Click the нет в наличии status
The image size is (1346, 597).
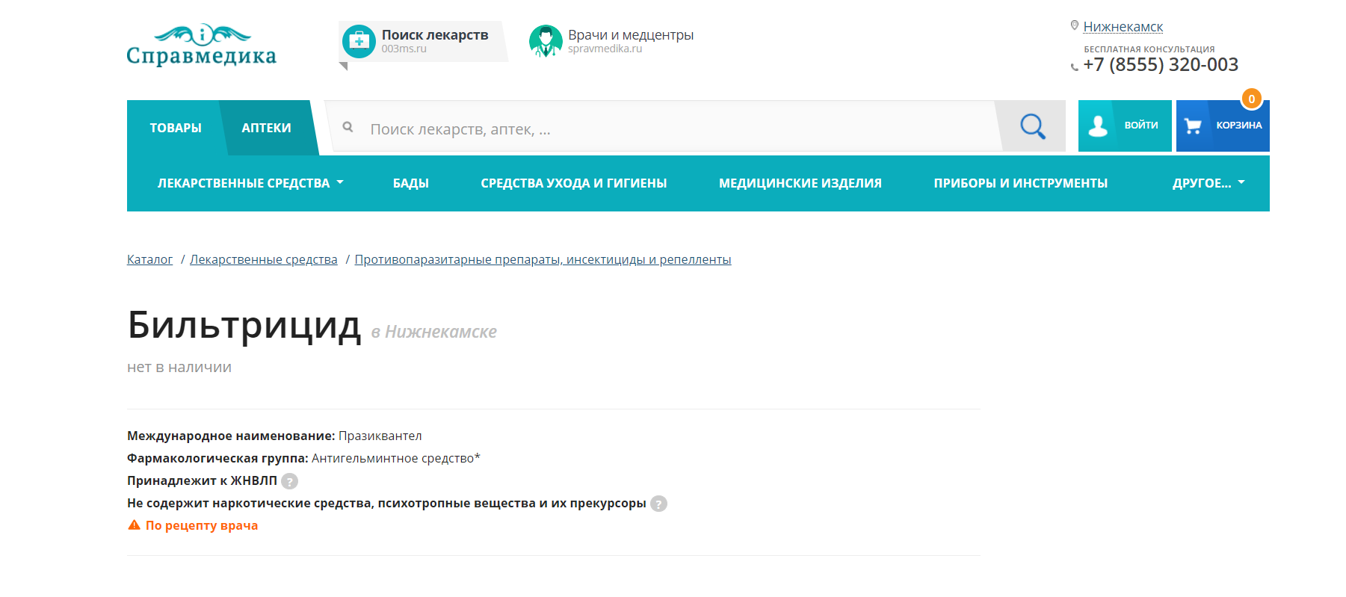(179, 367)
